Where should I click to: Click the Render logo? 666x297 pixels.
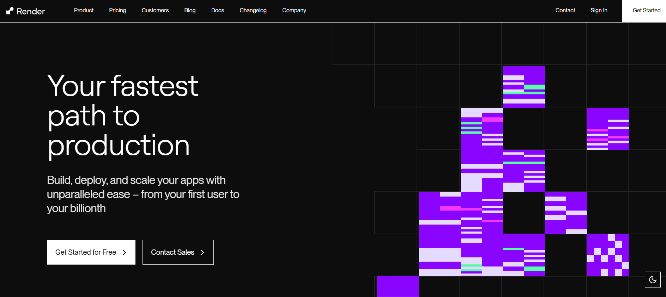click(25, 11)
